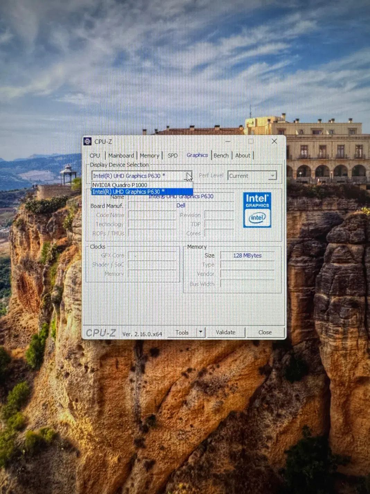The width and height of the screenshot is (370, 494).
Task: Click the Board Manuf. Dell value
Action: 181,206
